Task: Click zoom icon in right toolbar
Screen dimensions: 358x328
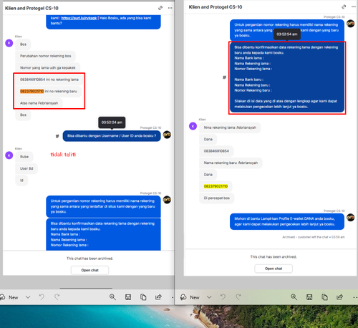Action: tap(294, 297)
